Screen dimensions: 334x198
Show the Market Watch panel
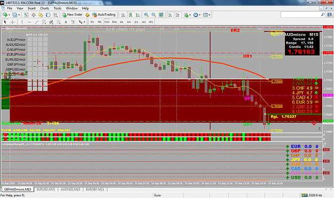point(26,15)
